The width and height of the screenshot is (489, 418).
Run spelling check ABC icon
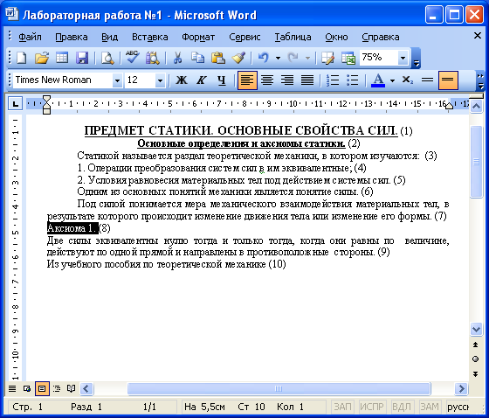[133, 58]
